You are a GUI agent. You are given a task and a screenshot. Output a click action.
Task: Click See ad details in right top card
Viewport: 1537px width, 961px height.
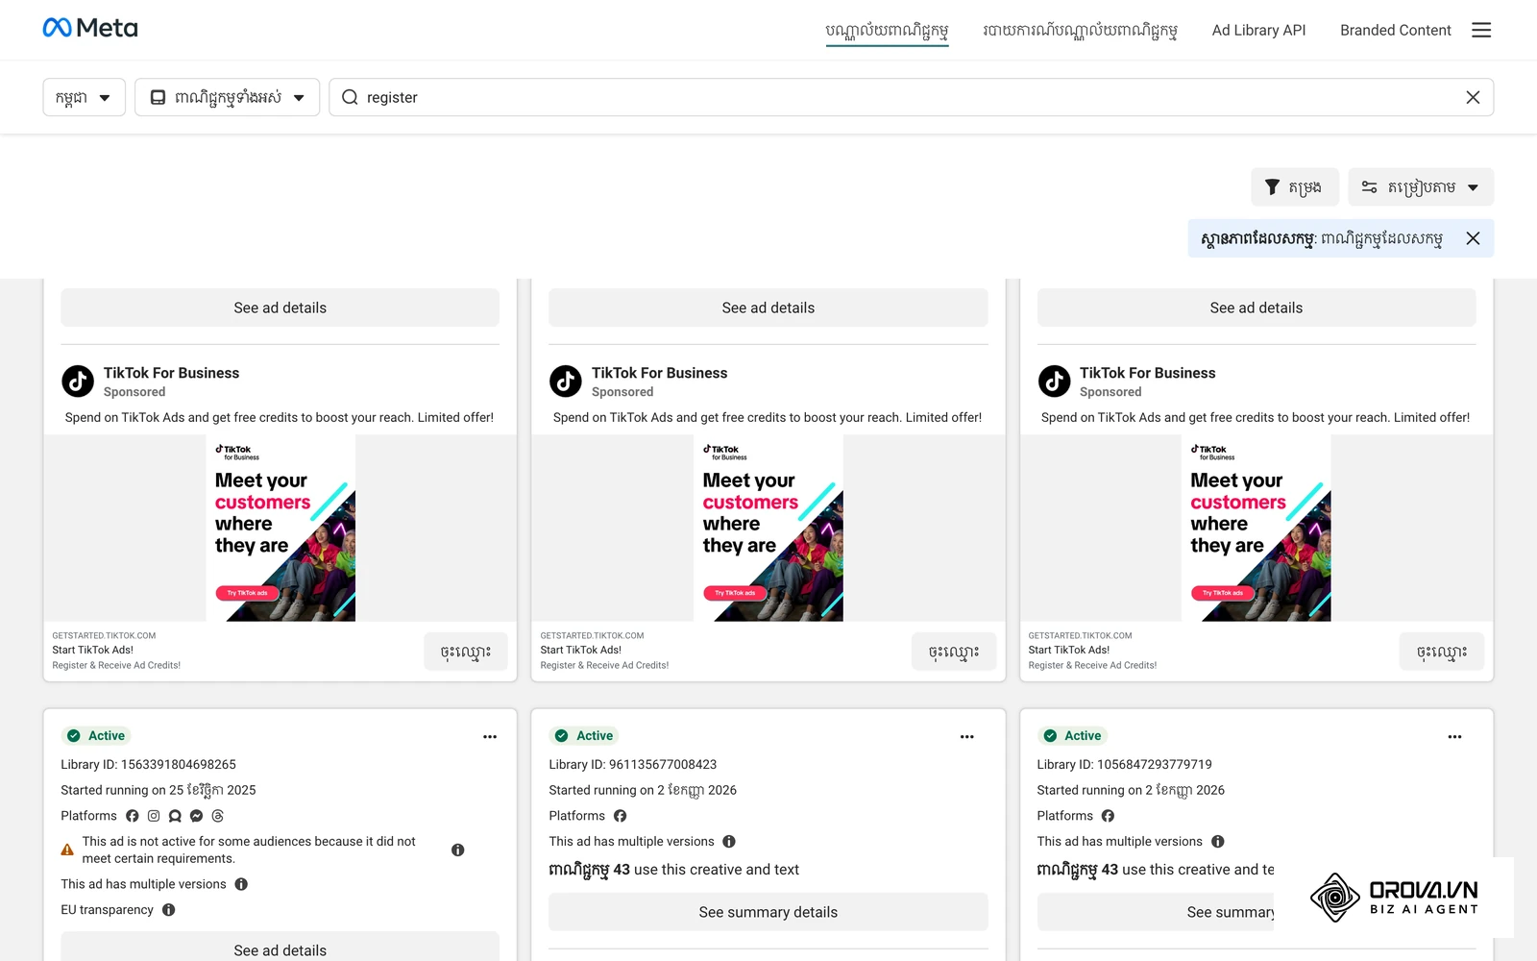[1256, 308]
